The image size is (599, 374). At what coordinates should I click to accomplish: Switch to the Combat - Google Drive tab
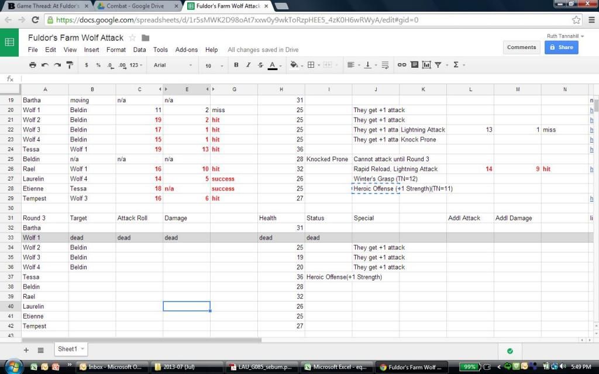click(136, 6)
